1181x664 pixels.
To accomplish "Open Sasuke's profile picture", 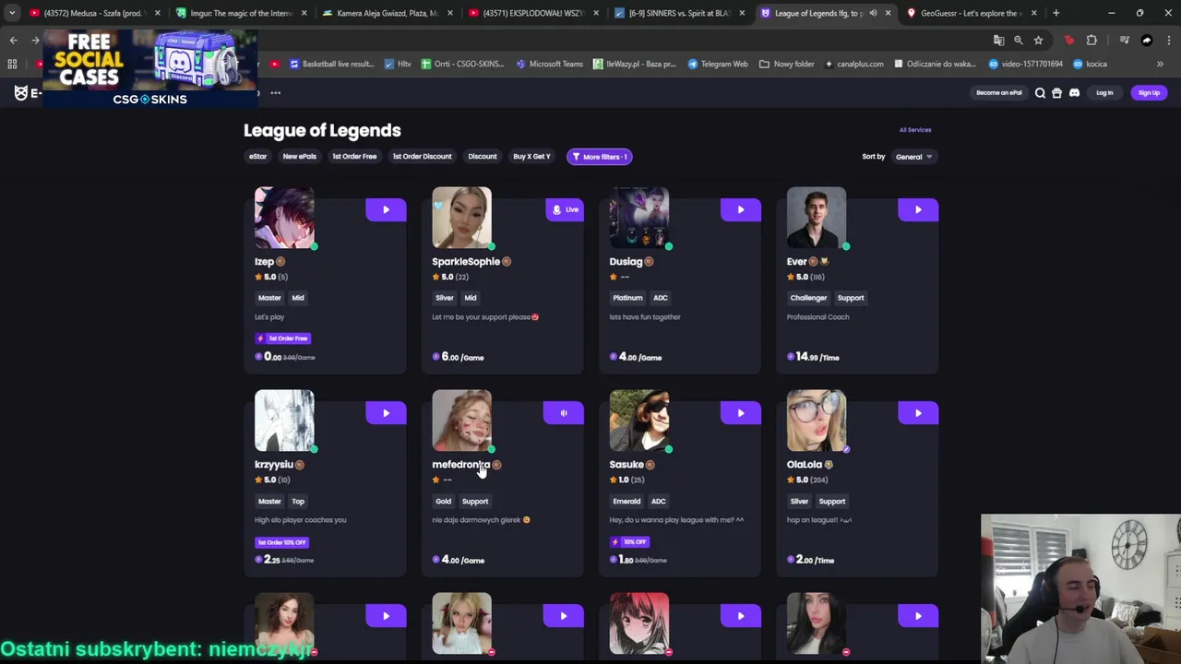I will click(x=639, y=421).
